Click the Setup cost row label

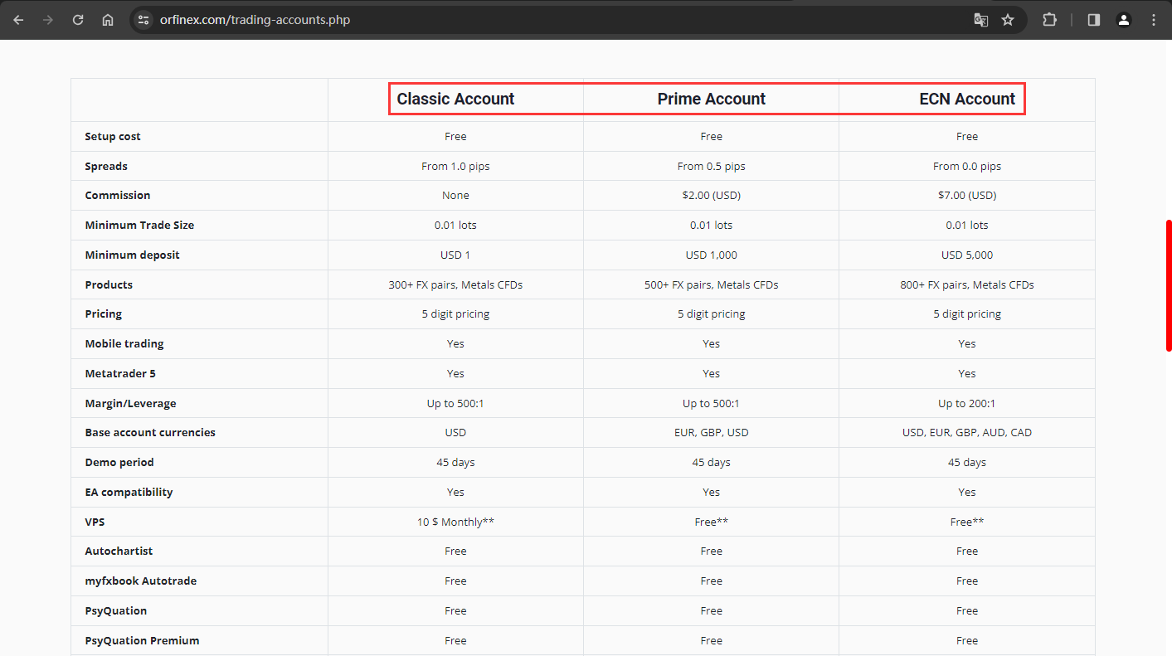113,136
